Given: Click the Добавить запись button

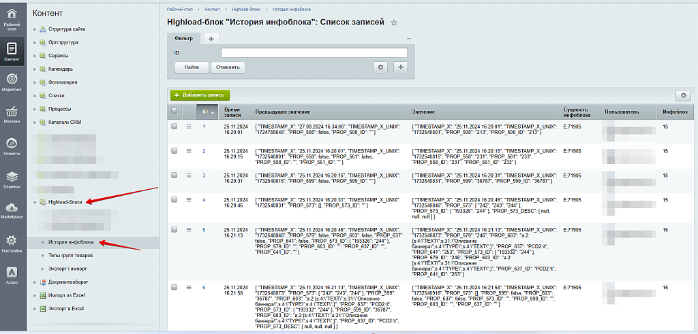Looking at the screenshot, I should pyautogui.click(x=200, y=96).
